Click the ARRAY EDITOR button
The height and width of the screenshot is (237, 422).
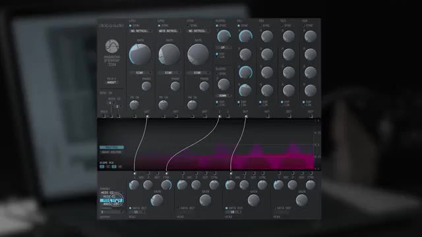pos(111,152)
